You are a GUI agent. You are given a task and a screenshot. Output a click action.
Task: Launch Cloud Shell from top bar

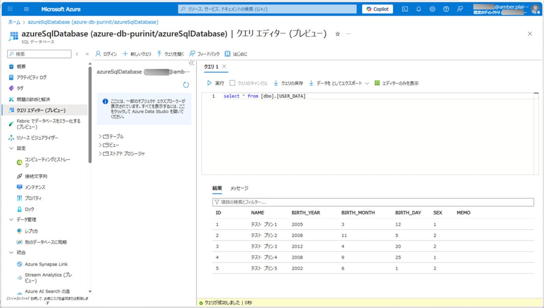(x=405, y=9)
